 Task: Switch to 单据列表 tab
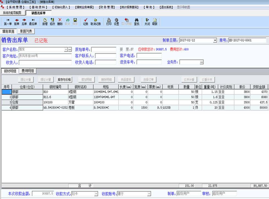pos(26,31)
